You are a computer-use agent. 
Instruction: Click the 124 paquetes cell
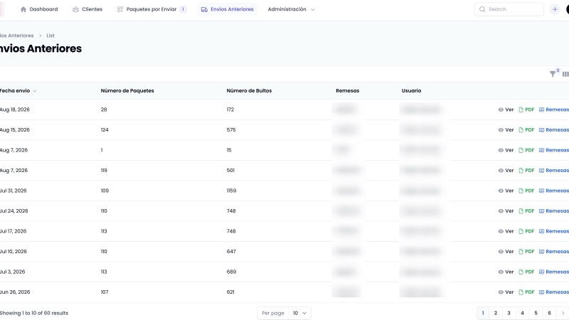[x=105, y=130]
